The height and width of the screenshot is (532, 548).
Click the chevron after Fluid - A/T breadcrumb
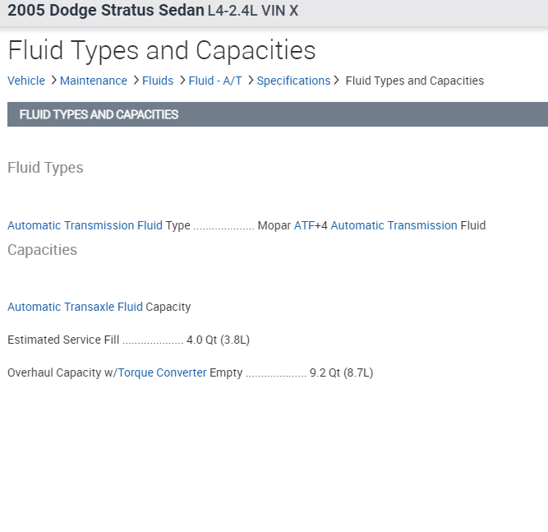point(250,81)
